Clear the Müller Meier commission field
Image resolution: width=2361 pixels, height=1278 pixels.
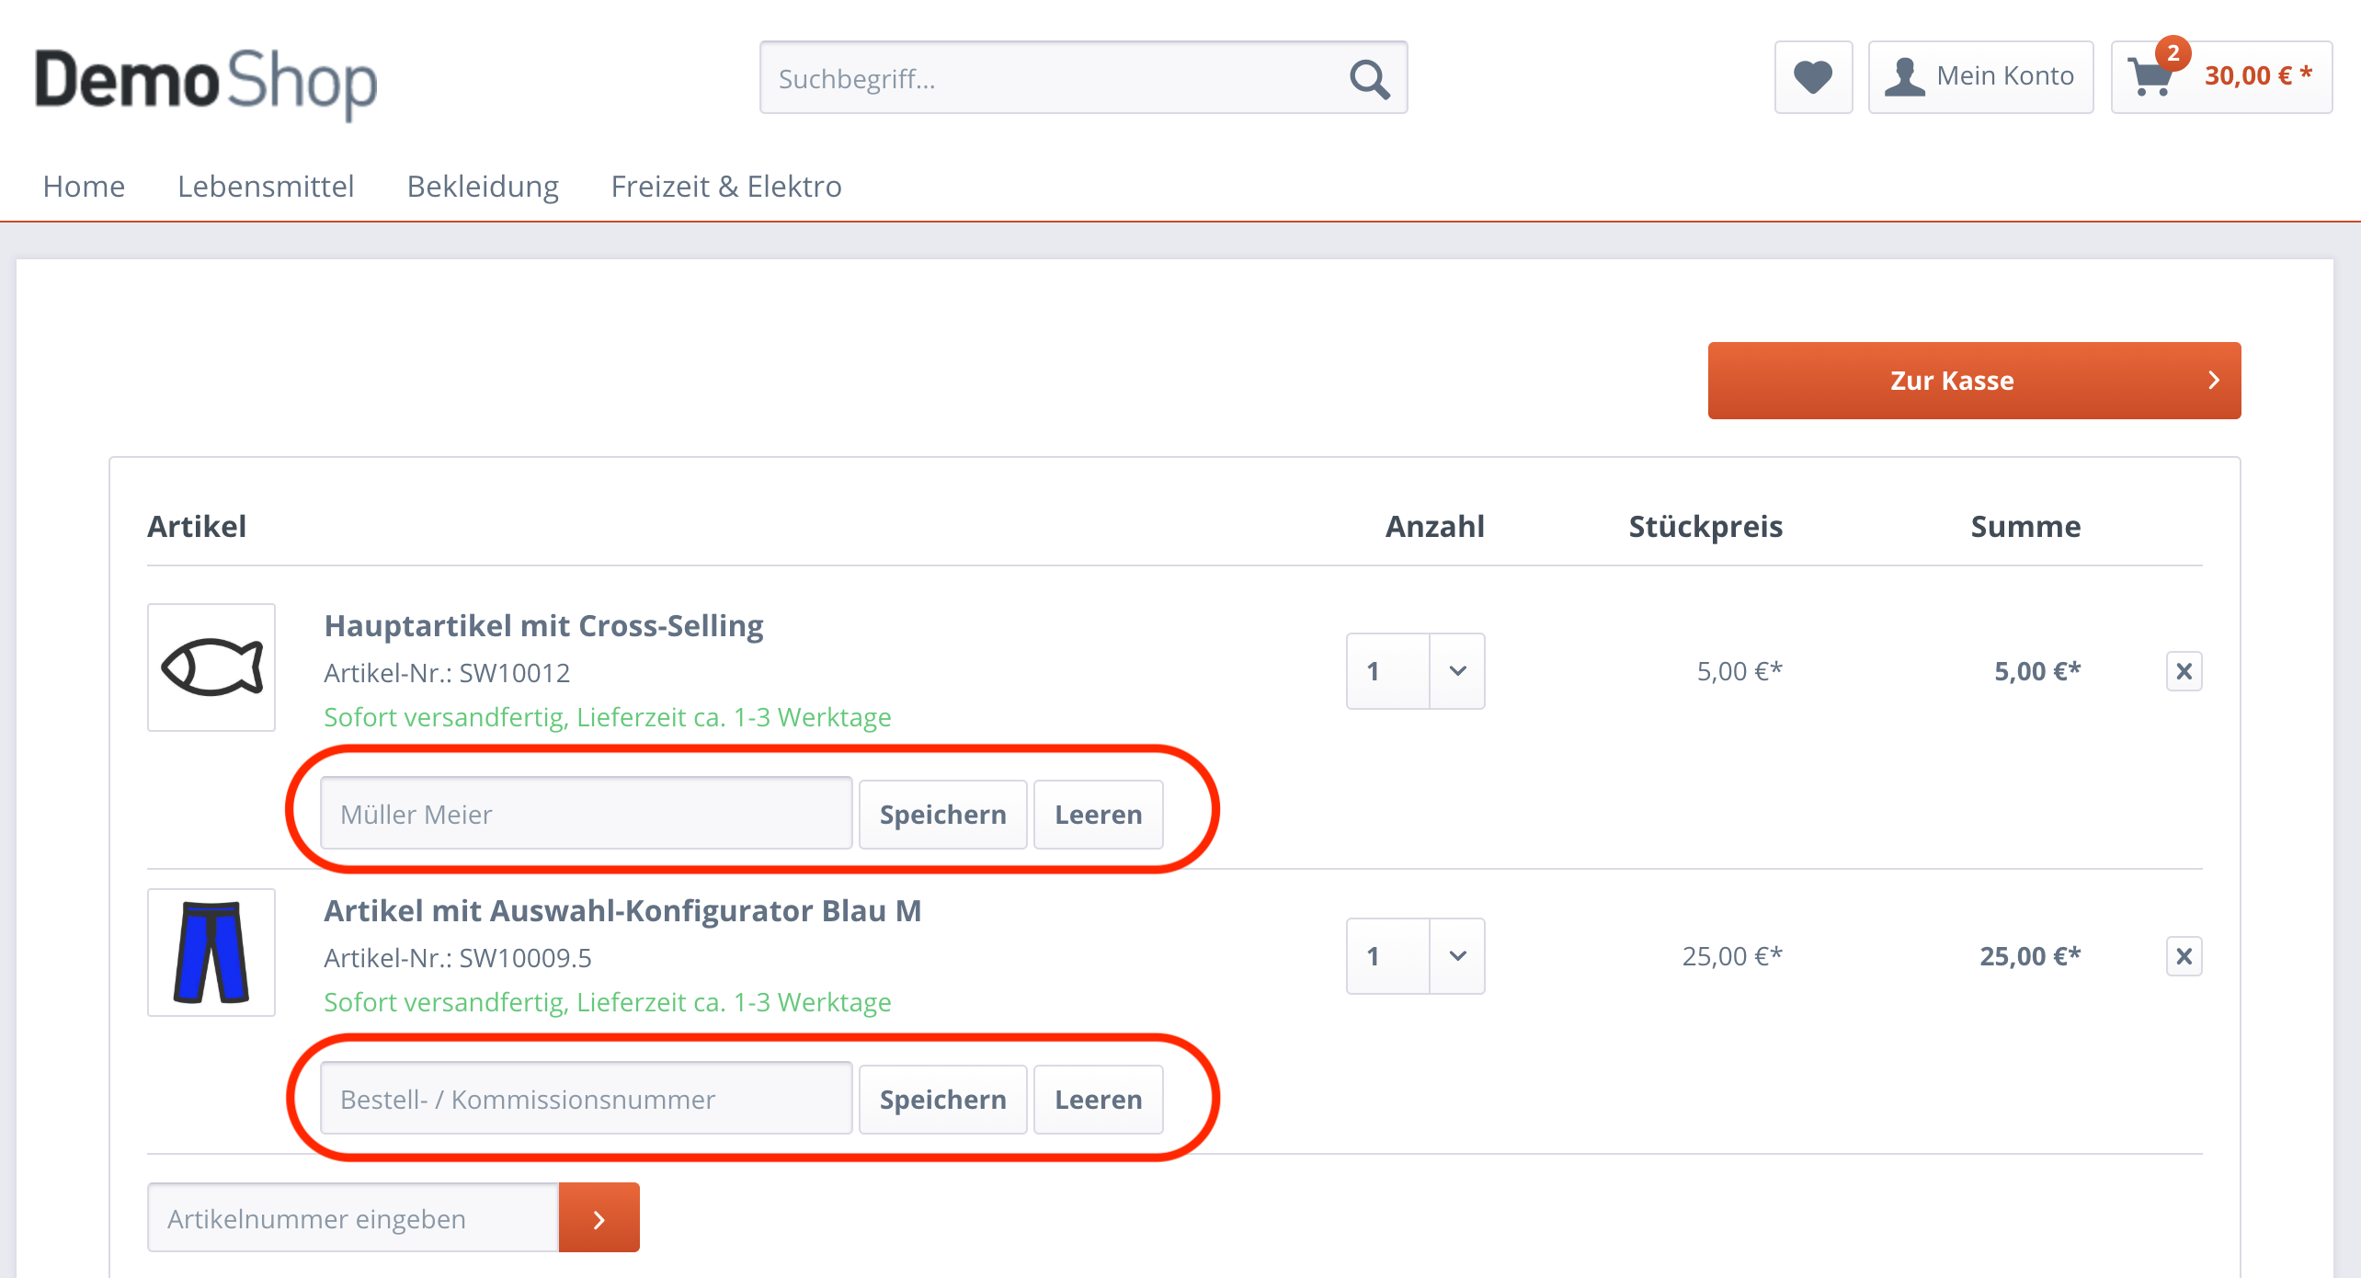1098,815
